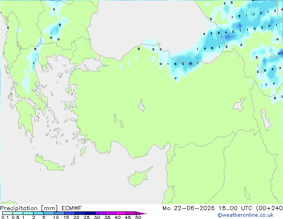This screenshot has width=283, height=219.
Task: Click the '18:00 UTC' time text
Action: 236,208
